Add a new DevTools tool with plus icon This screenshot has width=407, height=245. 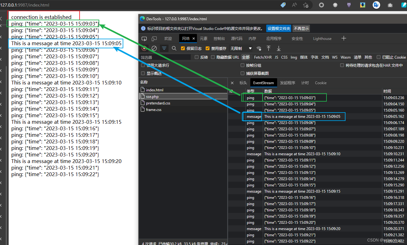point(344,38)
